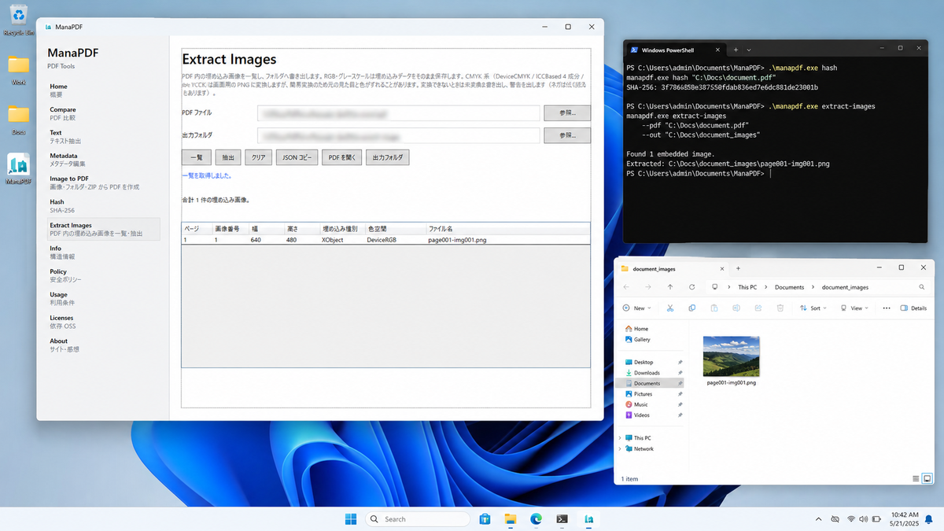Click the PDF を開く button
This screenshot has height=531, width=944.
click(x=342, y=157)
